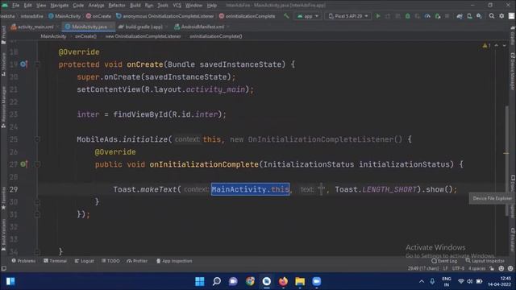Open the run configuration 'app' dropdown
This screenshot has height=290, width=516.
pos(308,16)
